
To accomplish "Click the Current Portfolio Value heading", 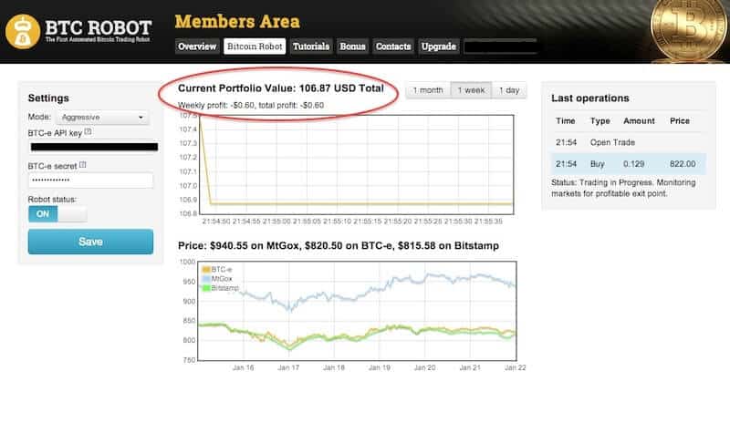I will (281, 88).
